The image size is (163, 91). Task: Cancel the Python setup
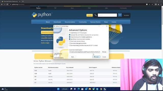tap(104, 57)
